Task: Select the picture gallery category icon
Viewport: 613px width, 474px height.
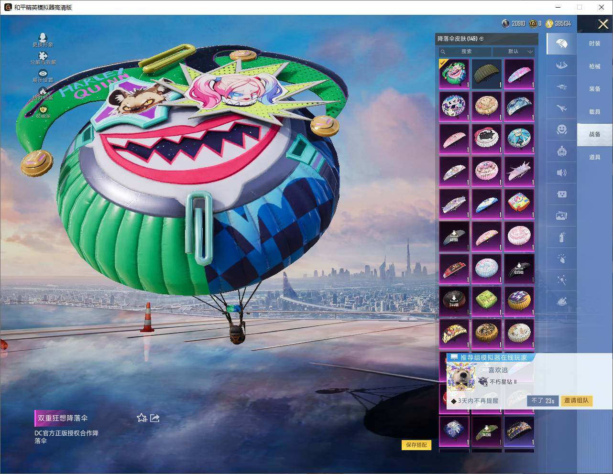Action: point(562,215)
